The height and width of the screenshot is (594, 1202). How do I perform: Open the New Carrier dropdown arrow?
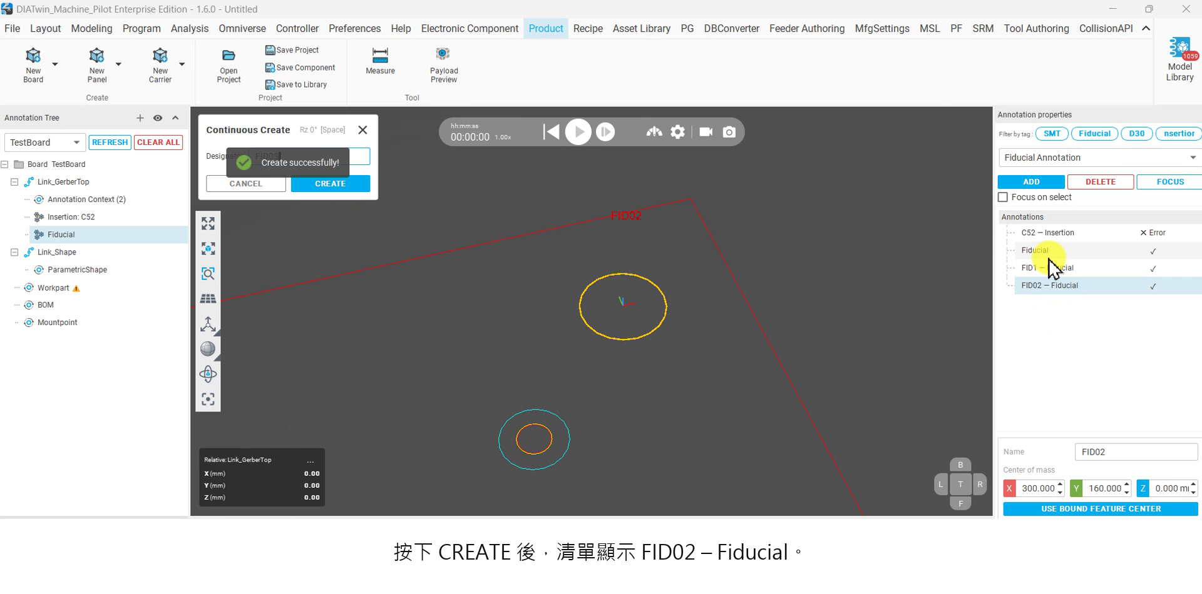pos(182,64)
